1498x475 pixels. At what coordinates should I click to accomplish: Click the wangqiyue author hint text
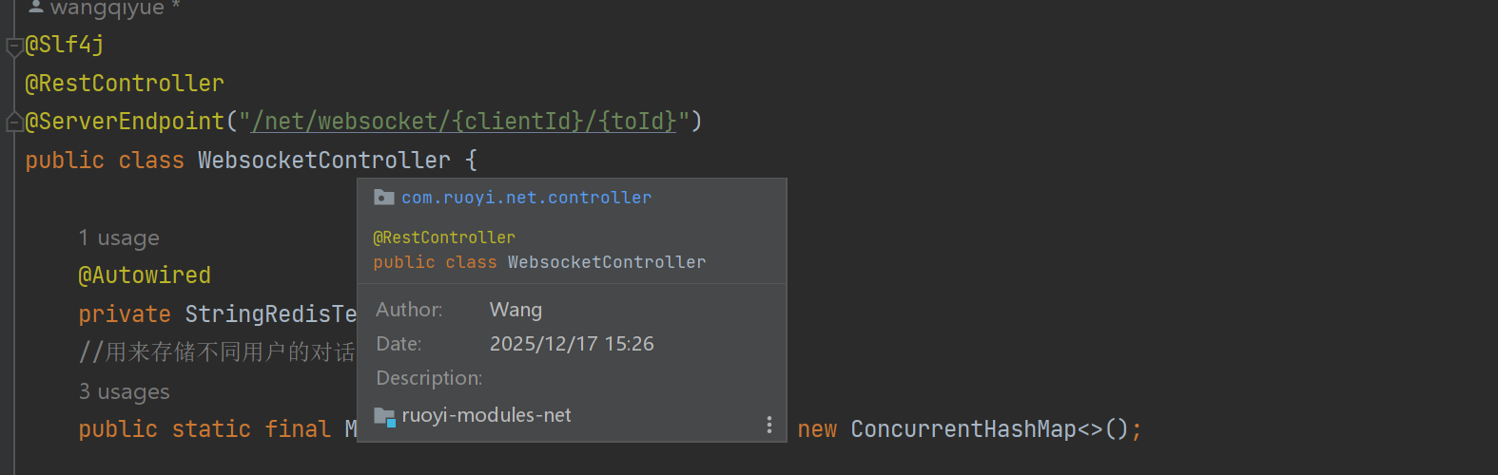(107, 9)
